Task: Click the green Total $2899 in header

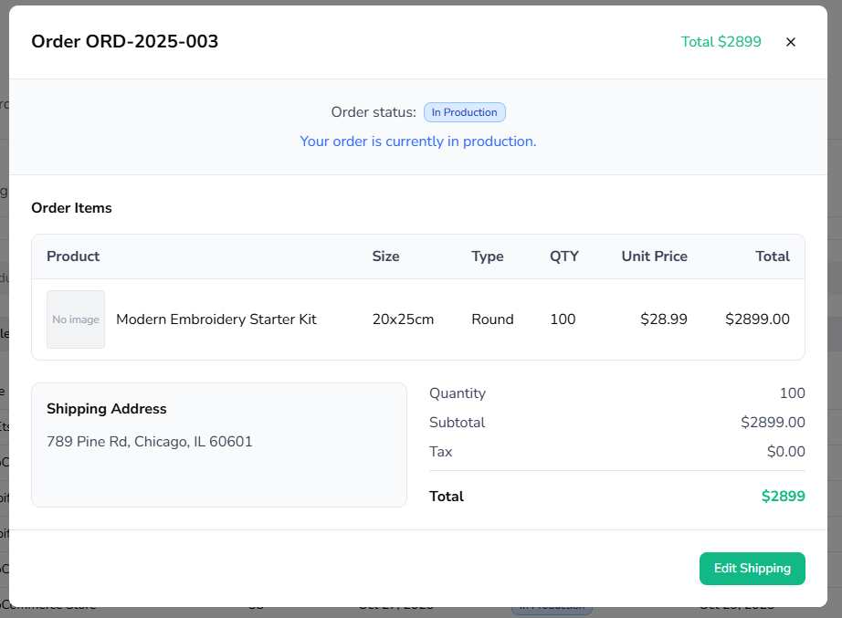Action: tap(721, 42)
